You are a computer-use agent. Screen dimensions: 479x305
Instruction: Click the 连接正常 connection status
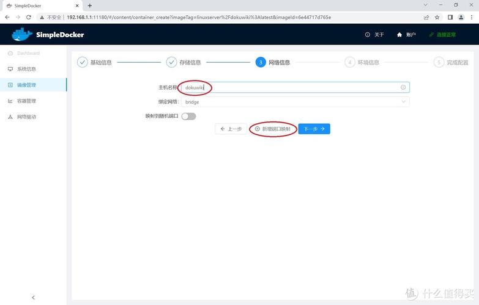pos(442,35)
